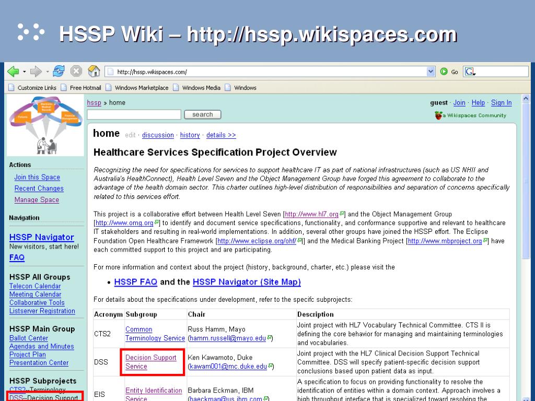
Task: Open Manage Space in the sidebar
Action: click(x=37, y=200)
